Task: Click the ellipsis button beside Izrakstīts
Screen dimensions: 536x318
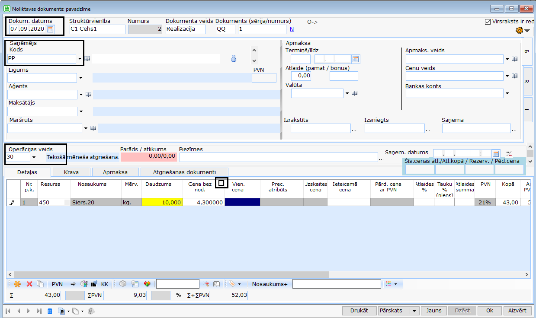Action: [354, 129]
